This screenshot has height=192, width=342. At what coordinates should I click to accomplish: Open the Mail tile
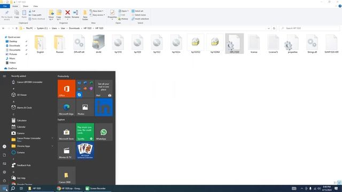[x=104, y=89]
